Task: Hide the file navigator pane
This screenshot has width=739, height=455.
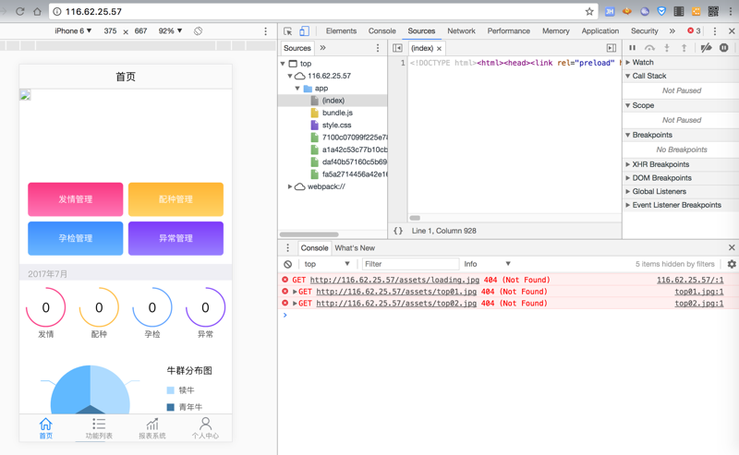Action: click(397, 48)
